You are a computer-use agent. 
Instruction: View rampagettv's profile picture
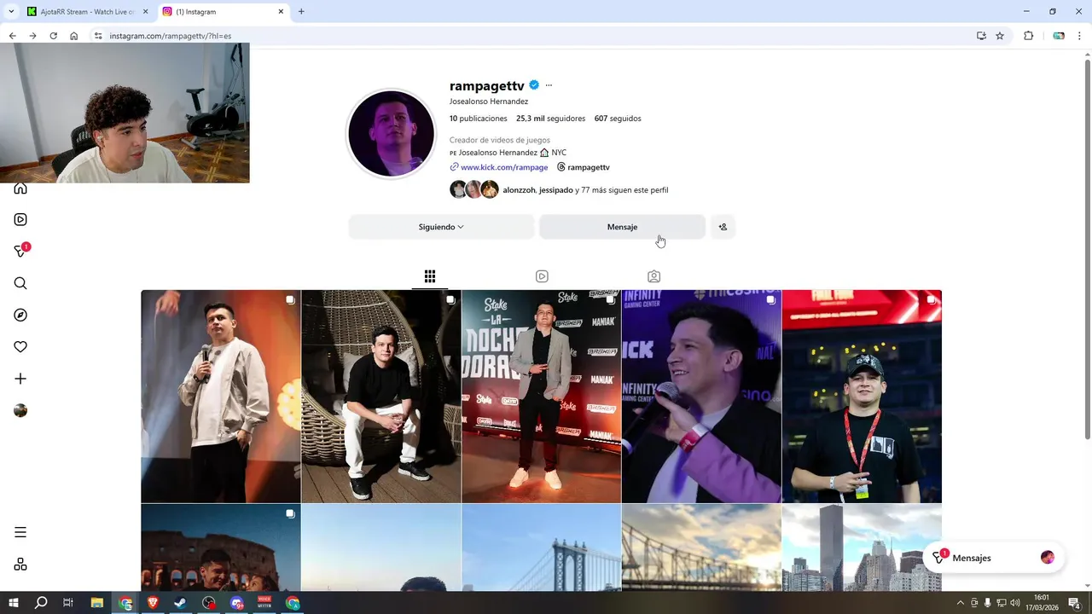391,134
